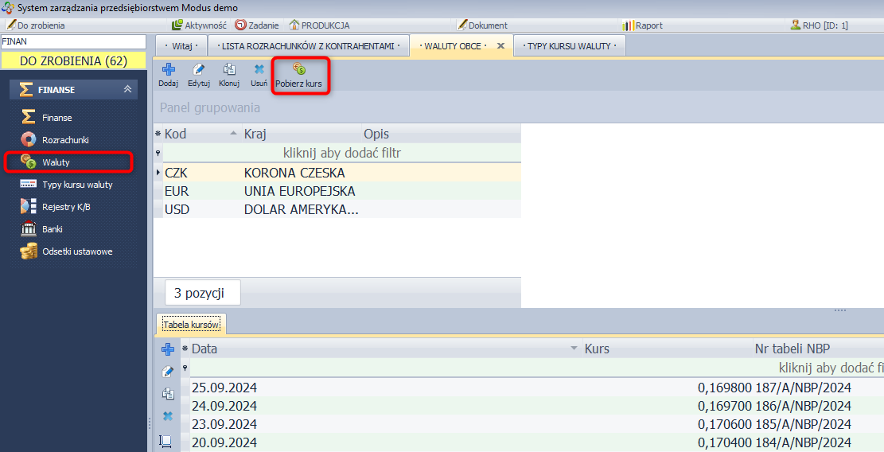Open Banki in the Finanse sidebar
Viewport: 884px width, 452px height.
(x=53, y=229)
